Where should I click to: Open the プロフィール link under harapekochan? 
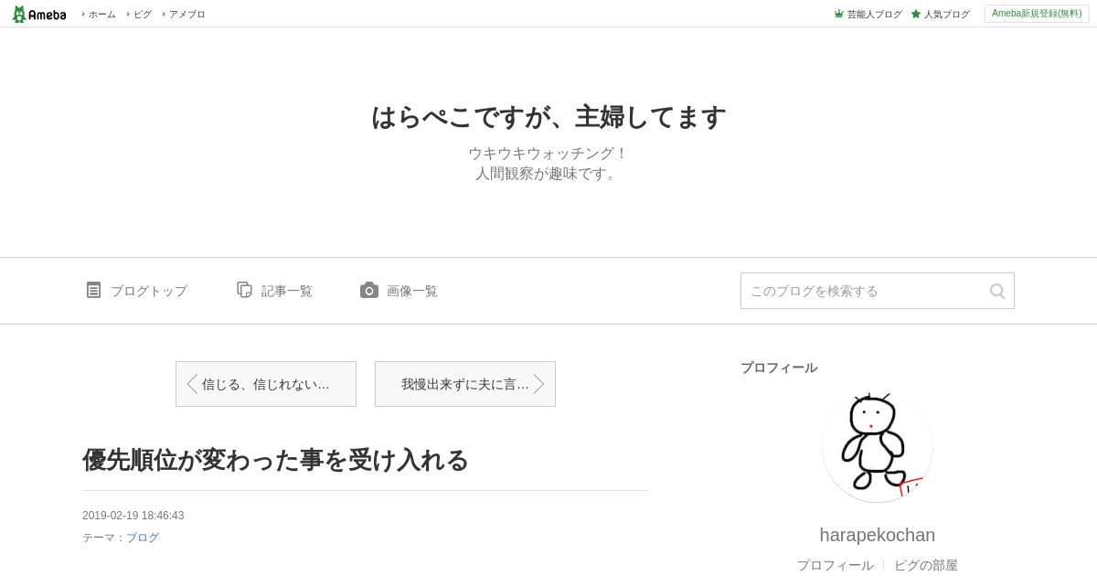836,565
